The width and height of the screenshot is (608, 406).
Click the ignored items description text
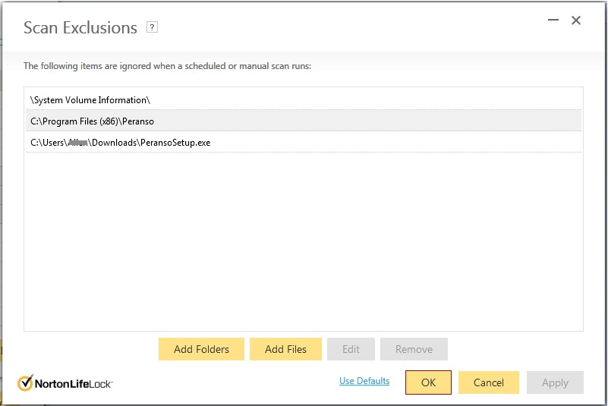(x=167, y=66)
